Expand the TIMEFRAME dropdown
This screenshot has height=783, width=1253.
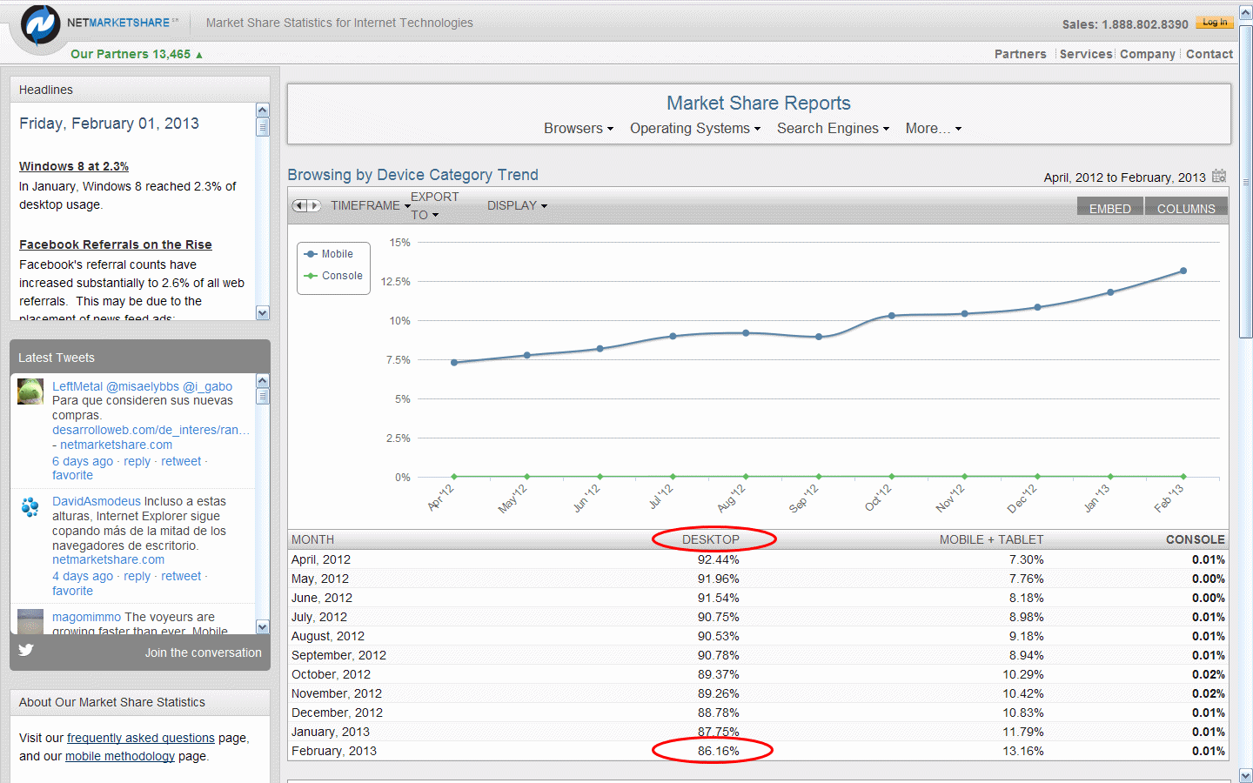[x=369, y=205]
